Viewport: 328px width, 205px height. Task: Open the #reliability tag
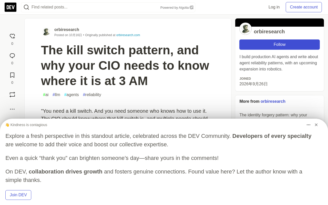point(92,95)
